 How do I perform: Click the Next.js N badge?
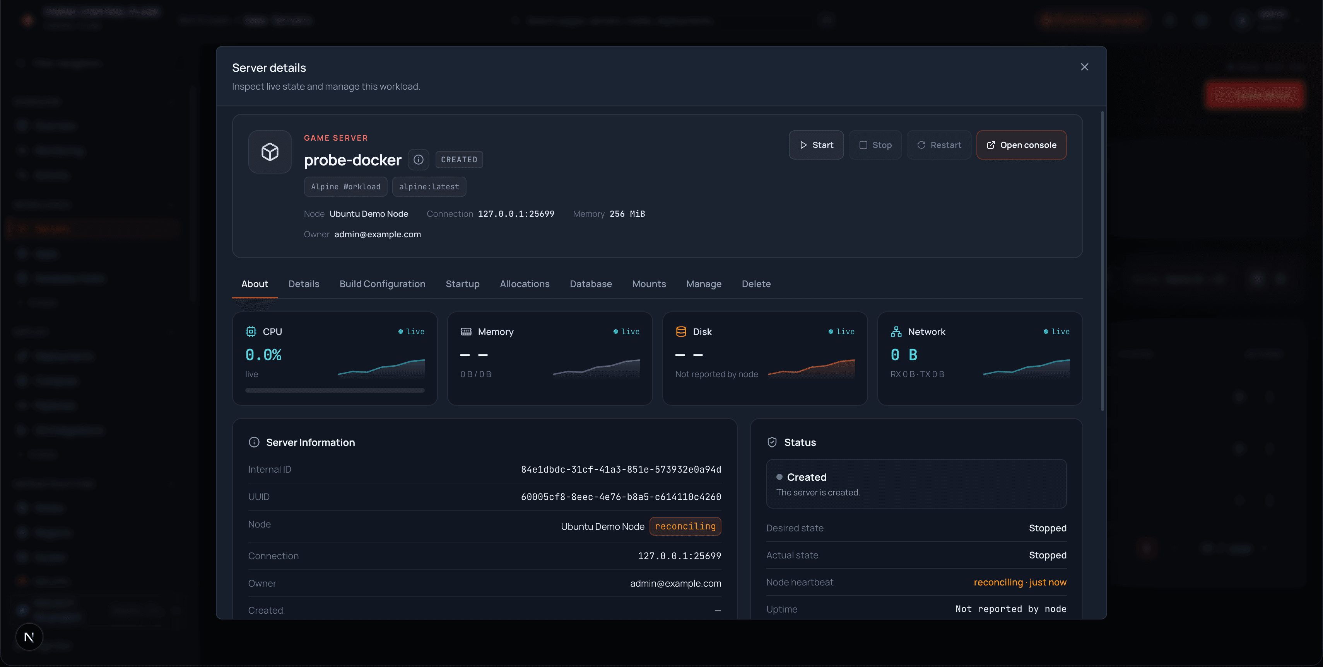tap(29, 637)
